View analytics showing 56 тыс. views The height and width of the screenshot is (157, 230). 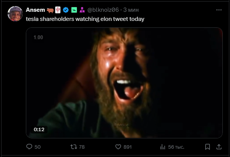(x=163, y=147)
